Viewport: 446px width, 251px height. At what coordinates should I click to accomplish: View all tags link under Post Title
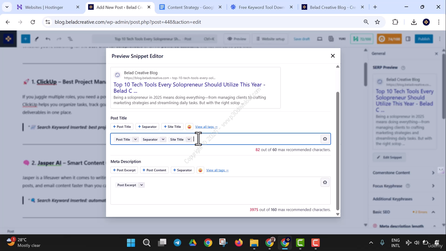pyautogui.click(x=206, y=127)
